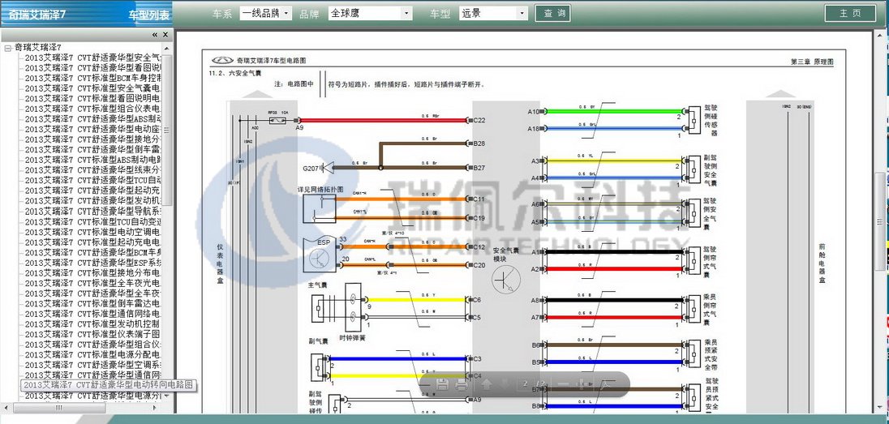The width and height of the screenshot is (889, 424).
Task: Switch to the 车型列表 tab
Action: click(x=150, y=15)
